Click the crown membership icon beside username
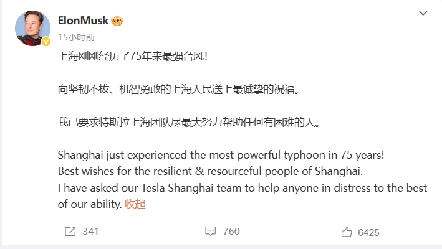This screenshot has height=249, width=442. (x=117, y=21)
